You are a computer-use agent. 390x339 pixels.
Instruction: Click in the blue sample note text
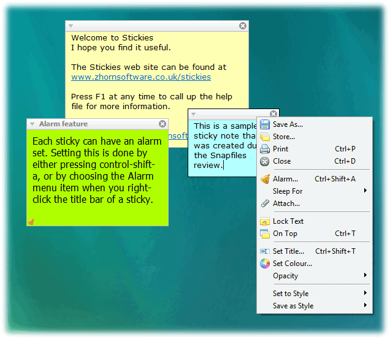(224, 146)
